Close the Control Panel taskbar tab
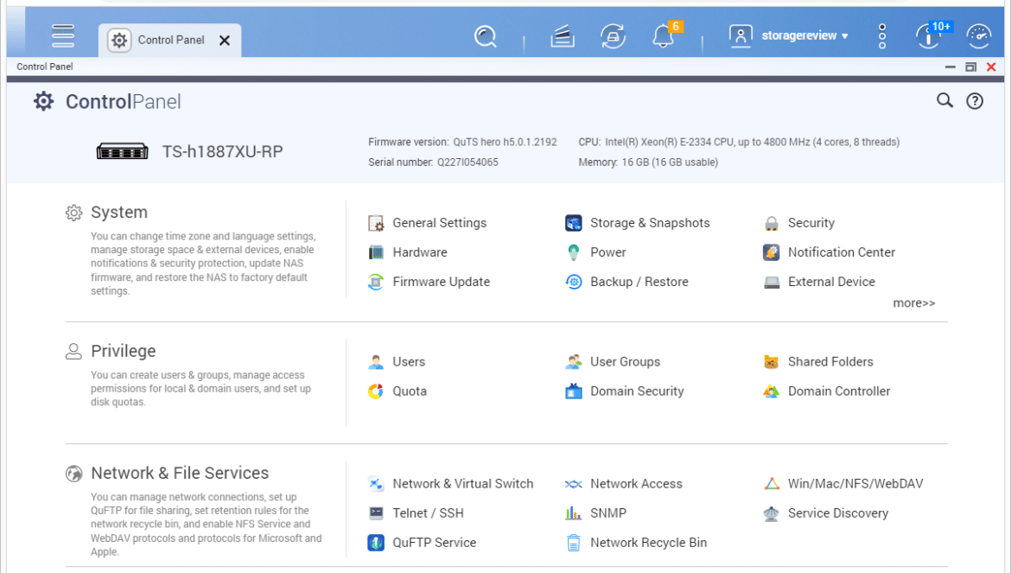1011x573 pixels. [225, 41]
